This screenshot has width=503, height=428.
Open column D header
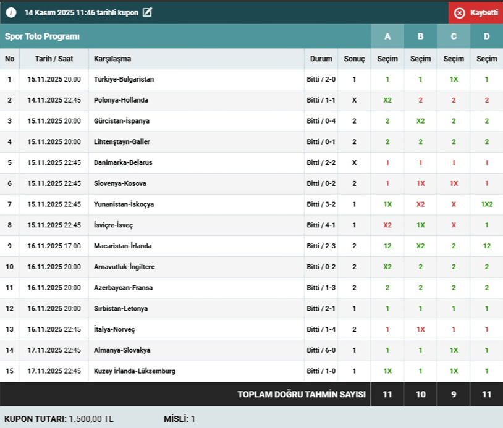pos(486,36)
